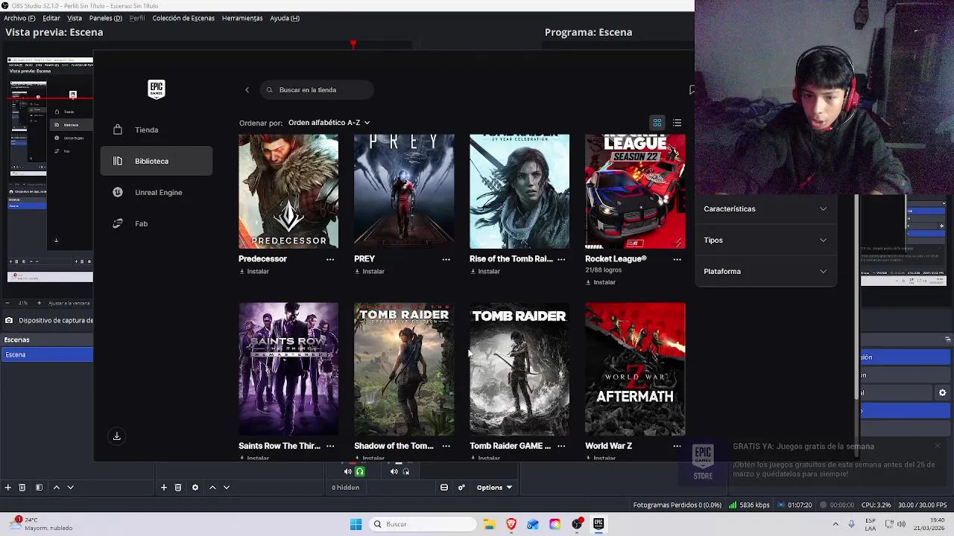Open Brave browser from taskbar
This screenshot has height=536, width=954.
(511, 524)
